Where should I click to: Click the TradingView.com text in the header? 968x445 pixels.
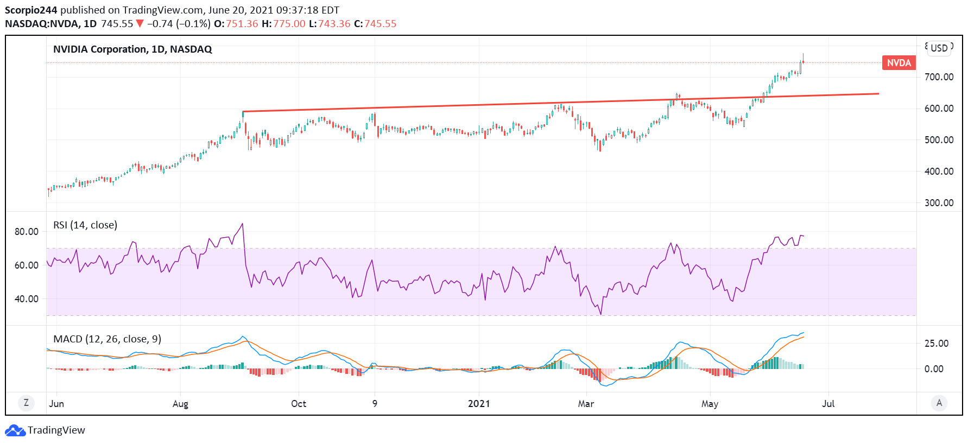[x=162, y=10]
